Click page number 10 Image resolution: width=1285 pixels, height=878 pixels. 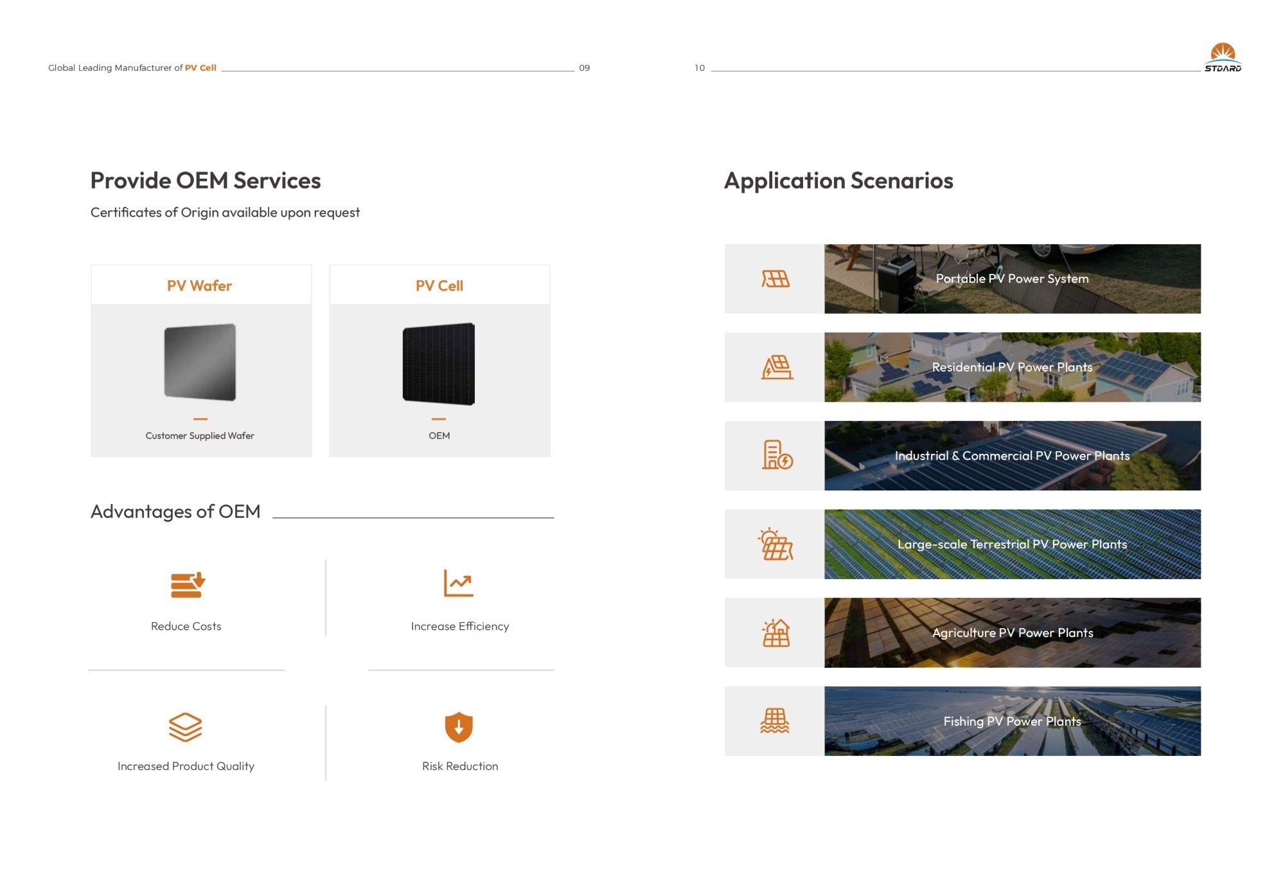700,68
